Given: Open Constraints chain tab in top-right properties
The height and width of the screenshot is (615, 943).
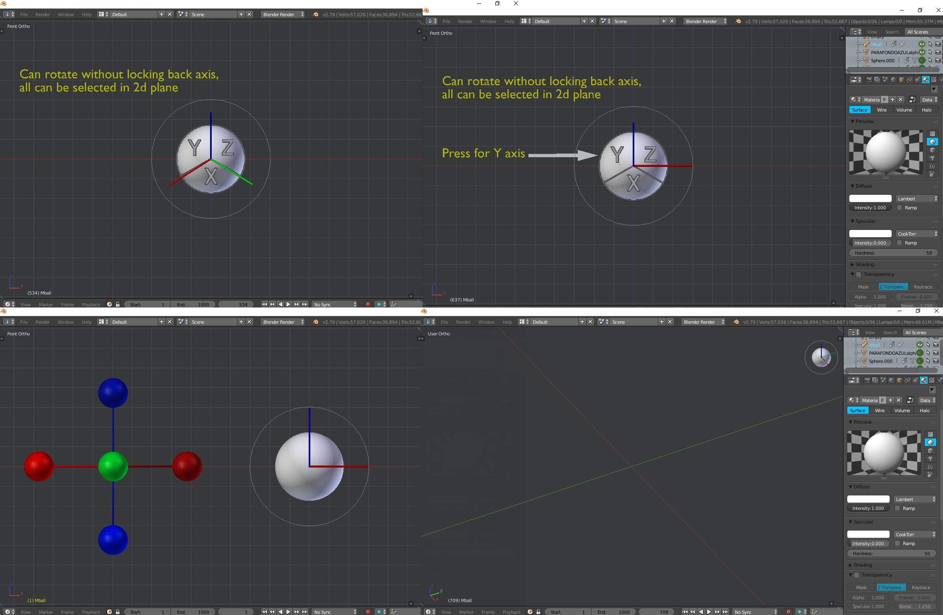Looking at the screenshot, I should [909, 80].
